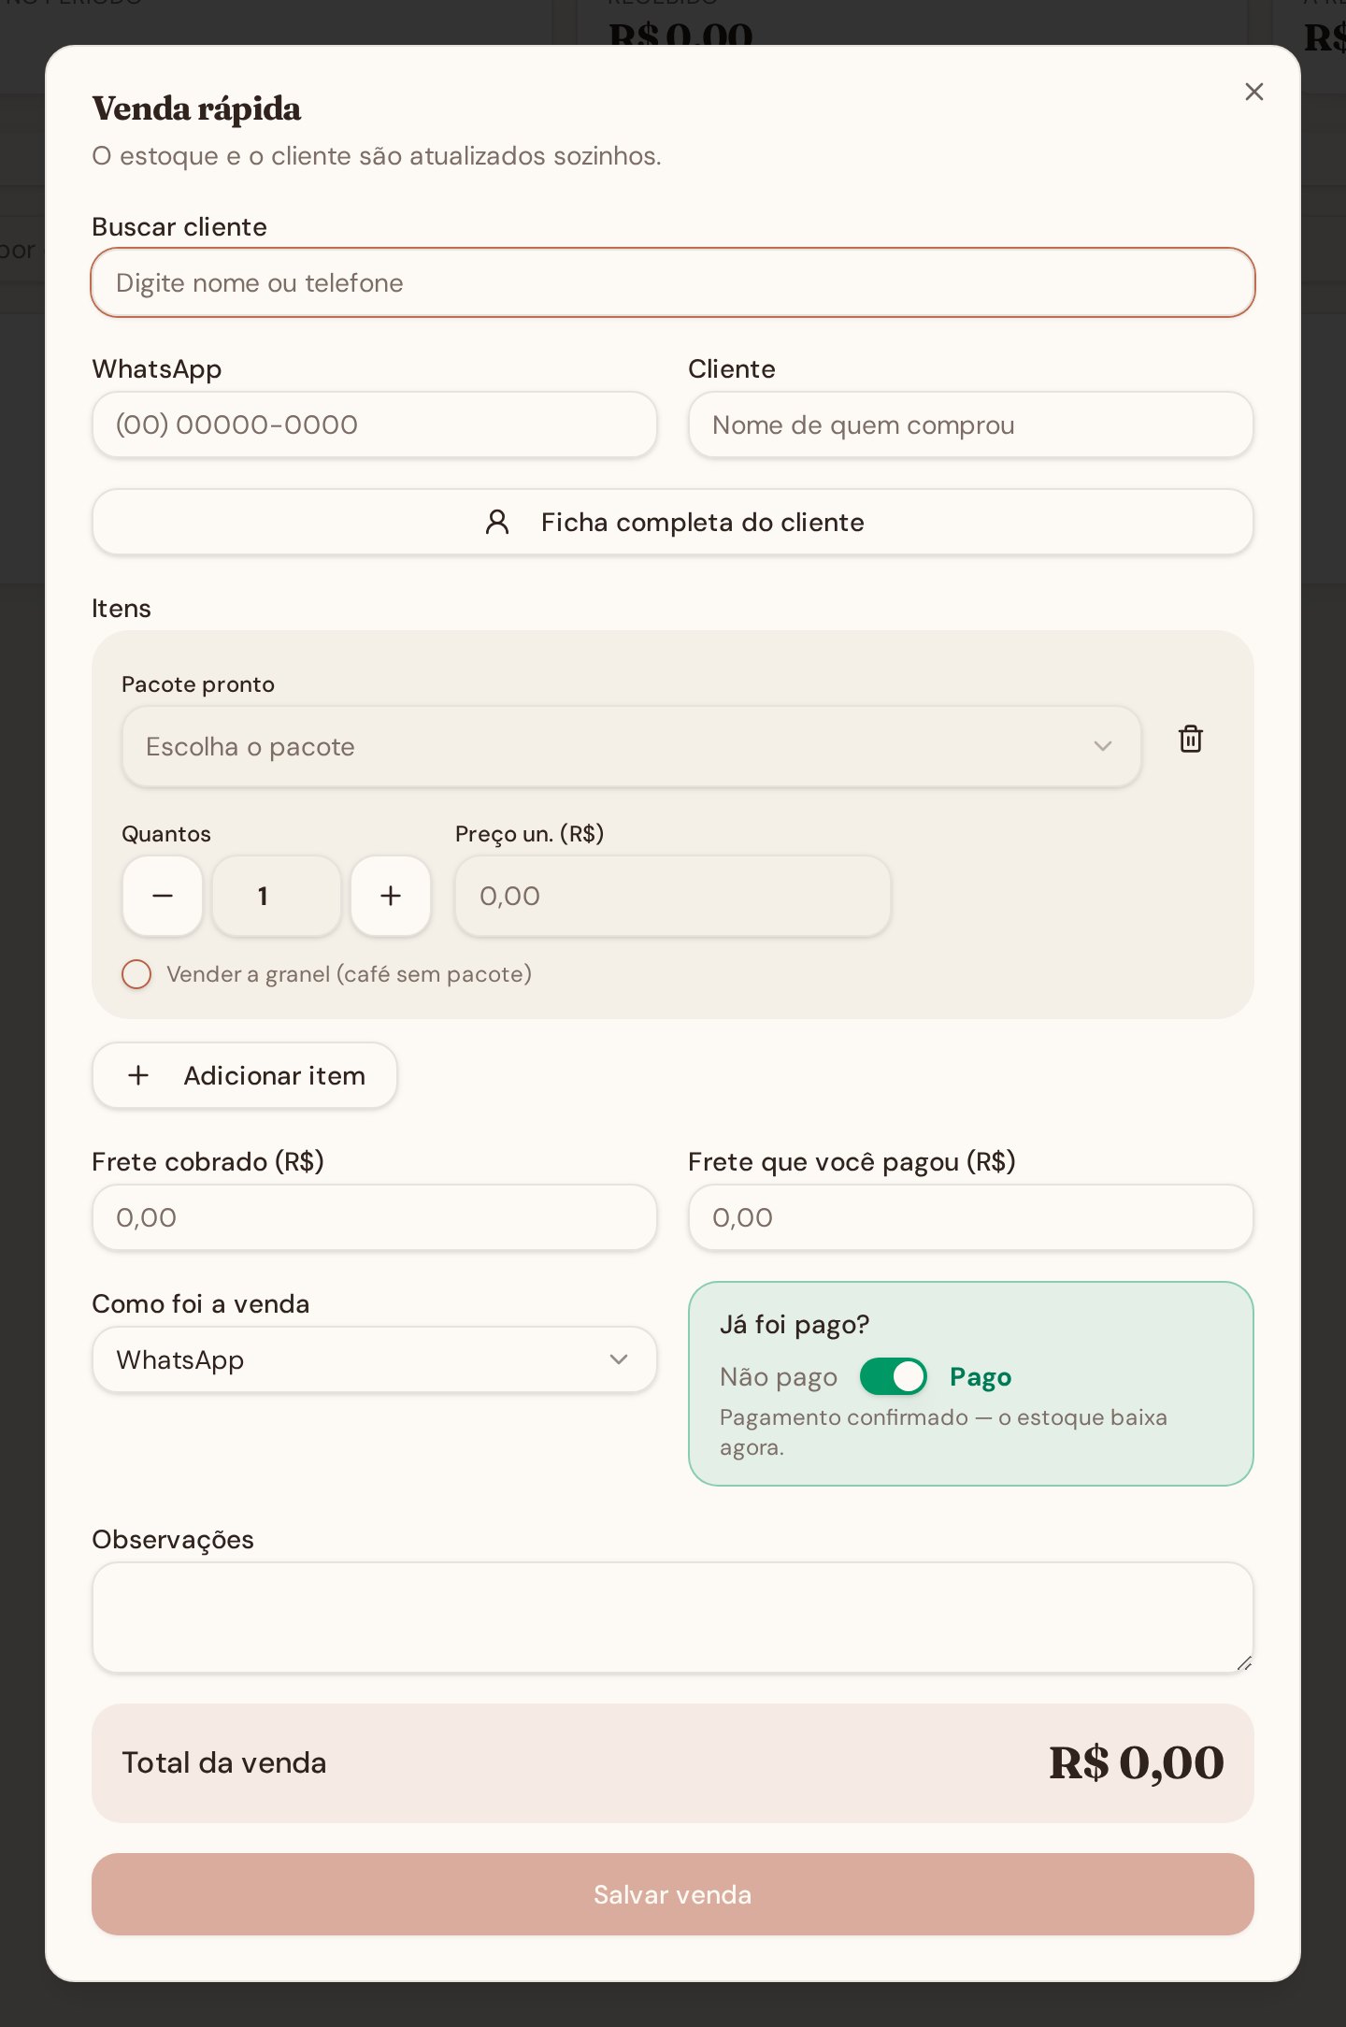Image resolution: width=1346 pixels, height=2027 pixels.
Task: Click the Total da venda amount R$ 0,00
Action: [1136, 1763]
